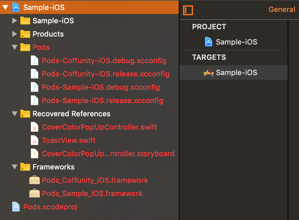Click the Pods.xcodeproj project icon
This screenshot has height=220, width=299.
tap(16, 206)
